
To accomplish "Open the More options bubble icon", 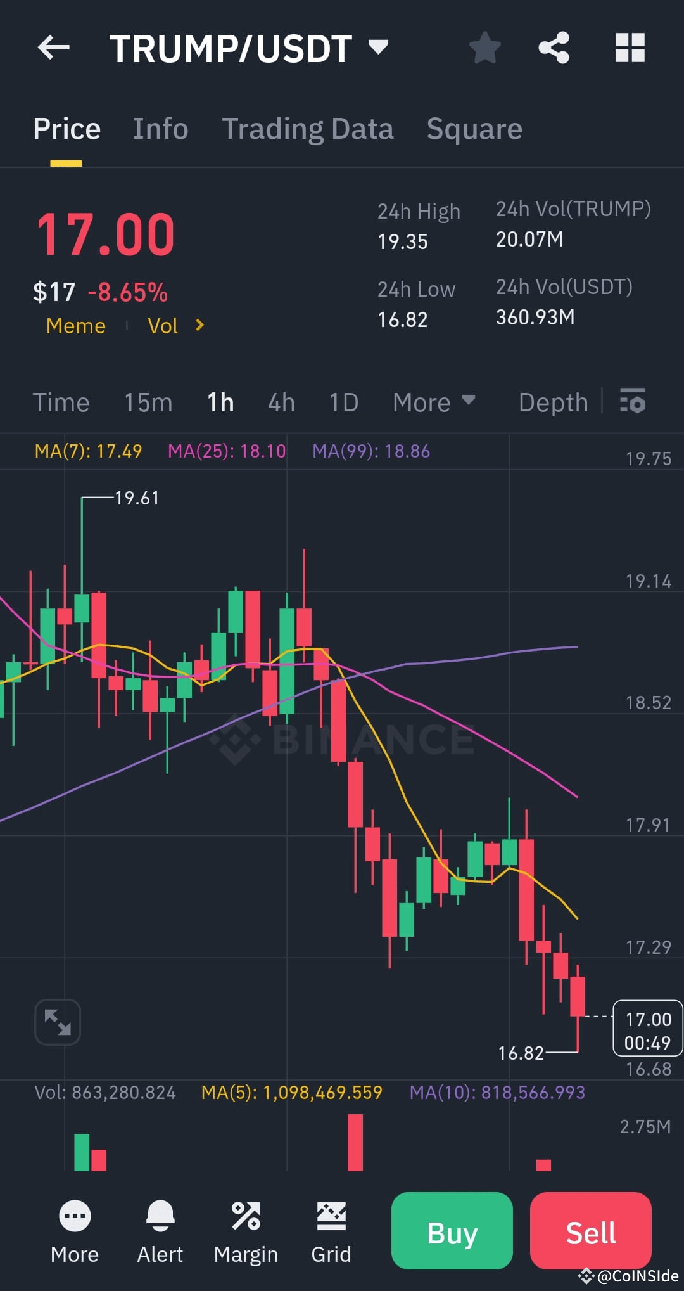I will [x=75, y=1216].
